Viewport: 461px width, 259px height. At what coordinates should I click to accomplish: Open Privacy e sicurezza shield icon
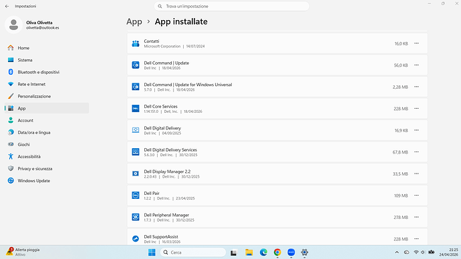coord(11,169)
